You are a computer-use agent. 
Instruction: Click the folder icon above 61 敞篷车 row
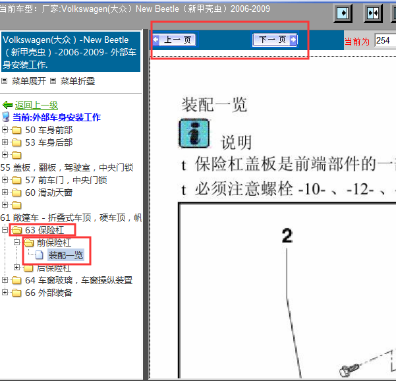(x=16, y=205)
